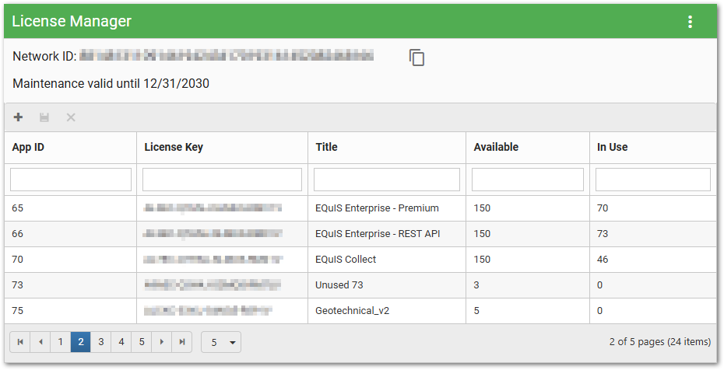
Task: Sort by the Title column header
Action: click(327, 147)
